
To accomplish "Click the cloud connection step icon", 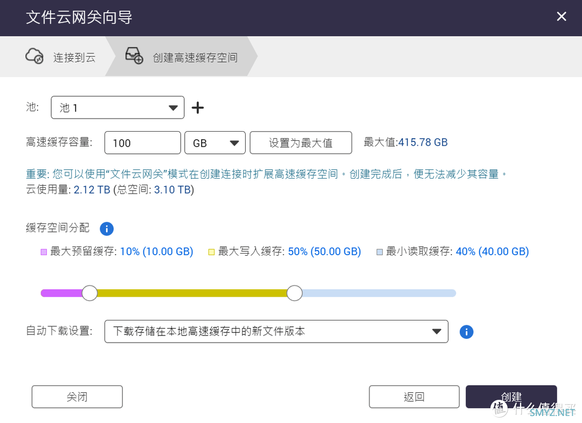I will tap(34, 56).
